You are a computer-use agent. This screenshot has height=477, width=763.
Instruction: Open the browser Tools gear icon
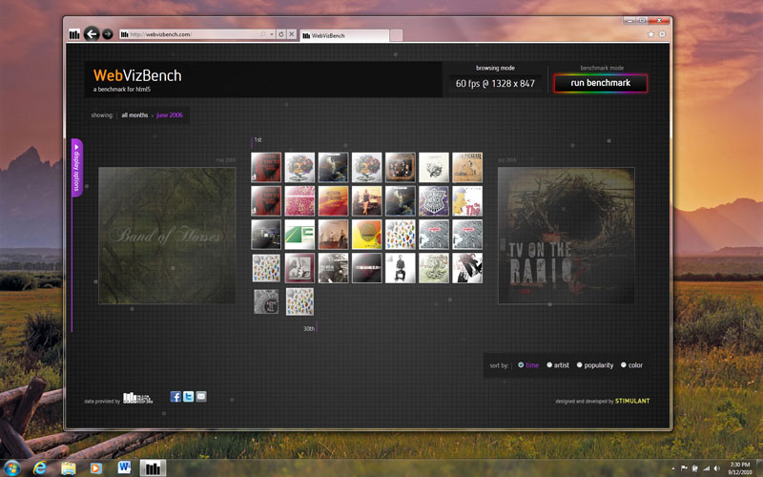pos(662,34)
